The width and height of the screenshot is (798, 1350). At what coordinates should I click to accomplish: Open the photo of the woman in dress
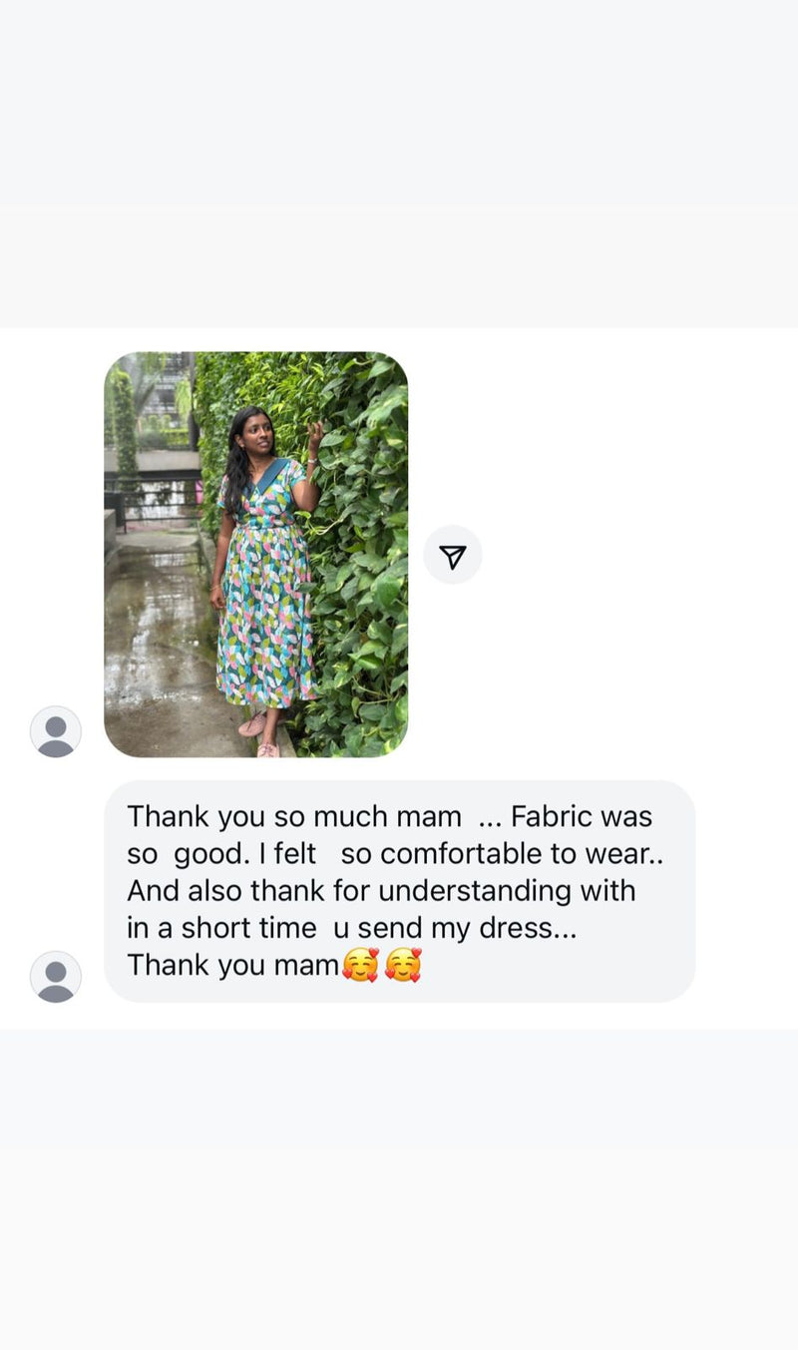point(255,554)
